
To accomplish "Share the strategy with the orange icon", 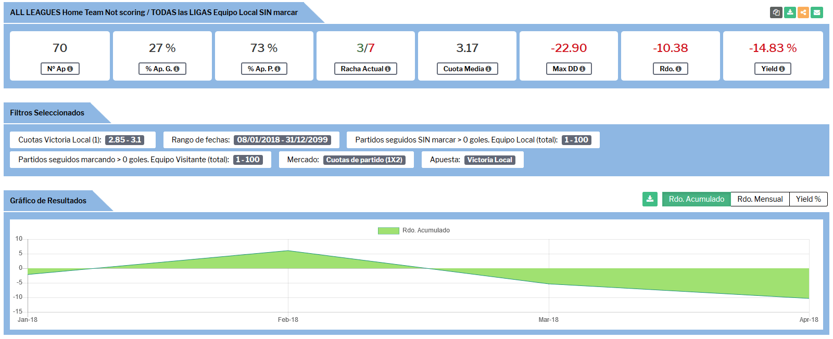I will pyautogui.click(x=803, y=12).
